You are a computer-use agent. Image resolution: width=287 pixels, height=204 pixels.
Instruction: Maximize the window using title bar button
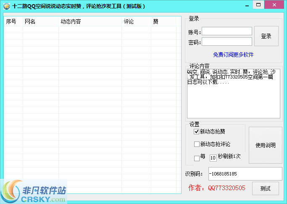[x=258, y=5]
